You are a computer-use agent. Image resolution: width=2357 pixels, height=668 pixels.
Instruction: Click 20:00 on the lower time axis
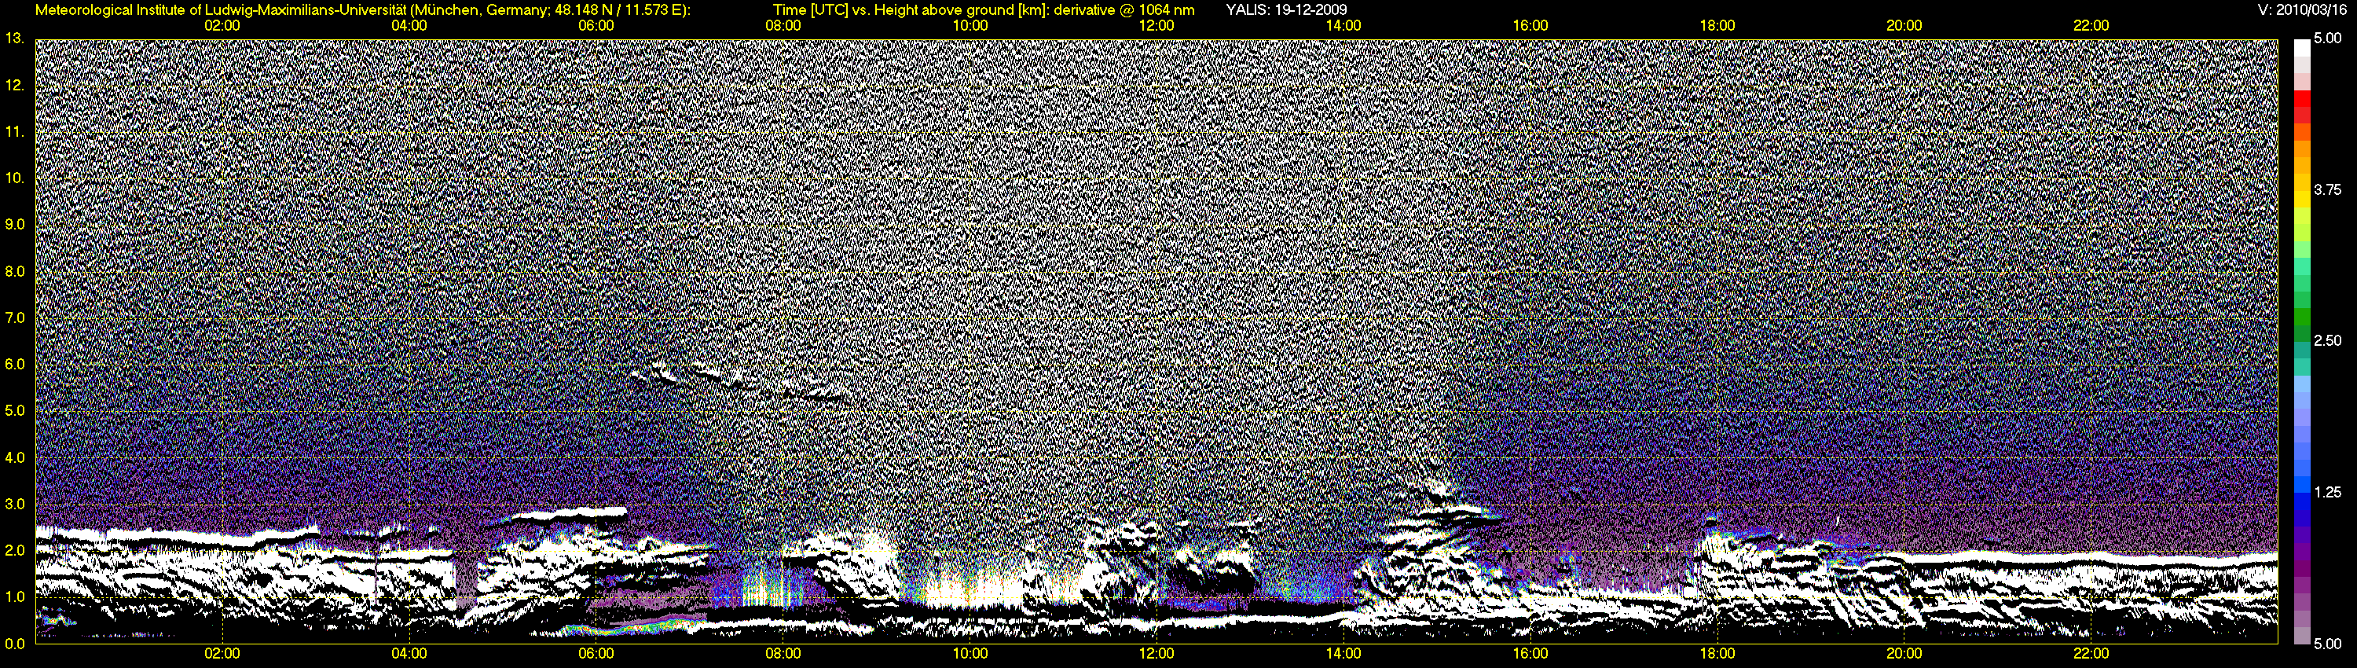(x=1904, y=653)
